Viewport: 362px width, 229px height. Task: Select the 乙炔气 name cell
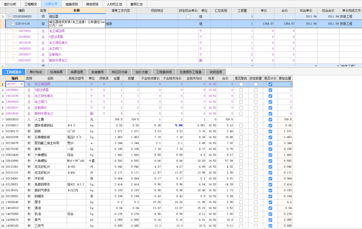click(x=50, y=226)
